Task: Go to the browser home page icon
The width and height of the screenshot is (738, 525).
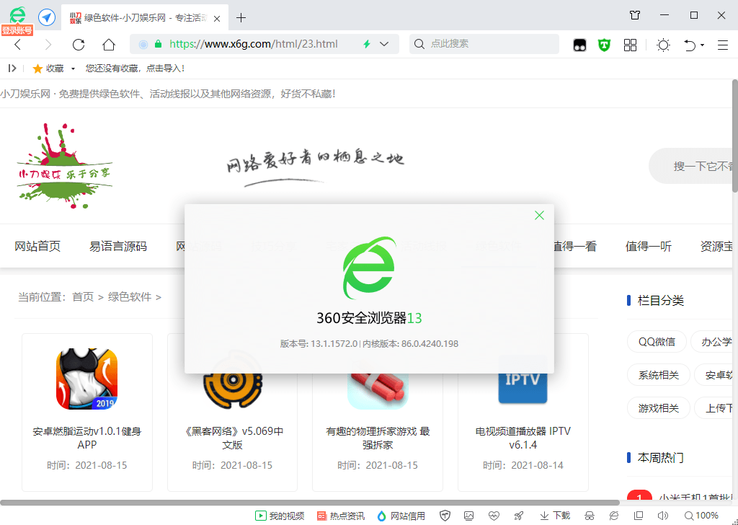Action: (109, 45)
